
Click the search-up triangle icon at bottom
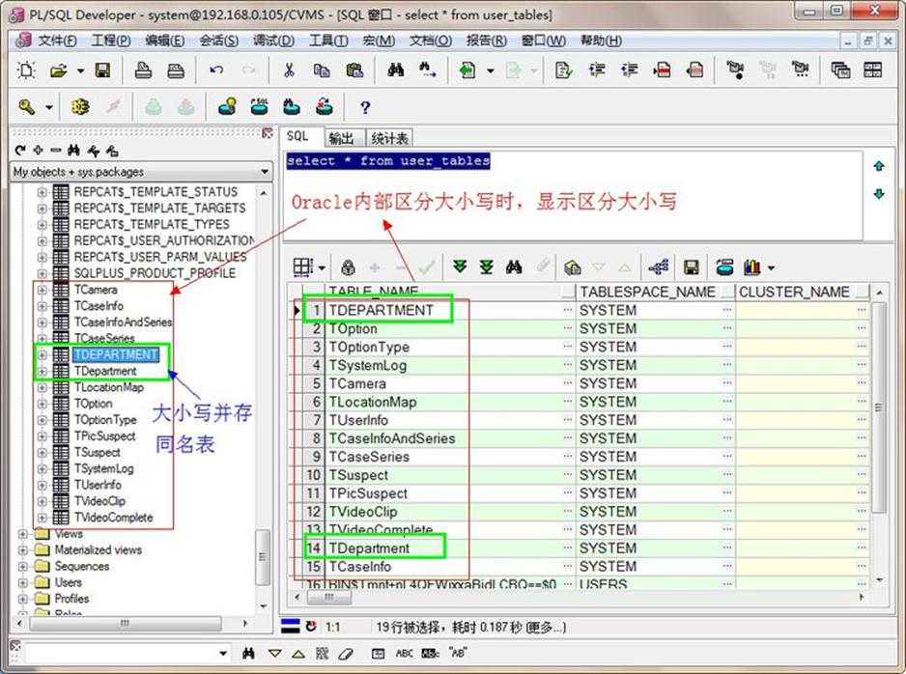click(298, 654)
